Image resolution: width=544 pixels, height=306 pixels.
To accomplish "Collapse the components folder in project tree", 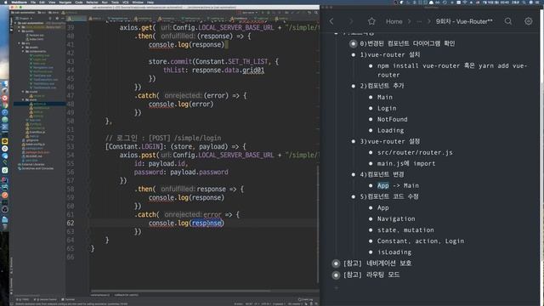I will (x=23, y=51).
